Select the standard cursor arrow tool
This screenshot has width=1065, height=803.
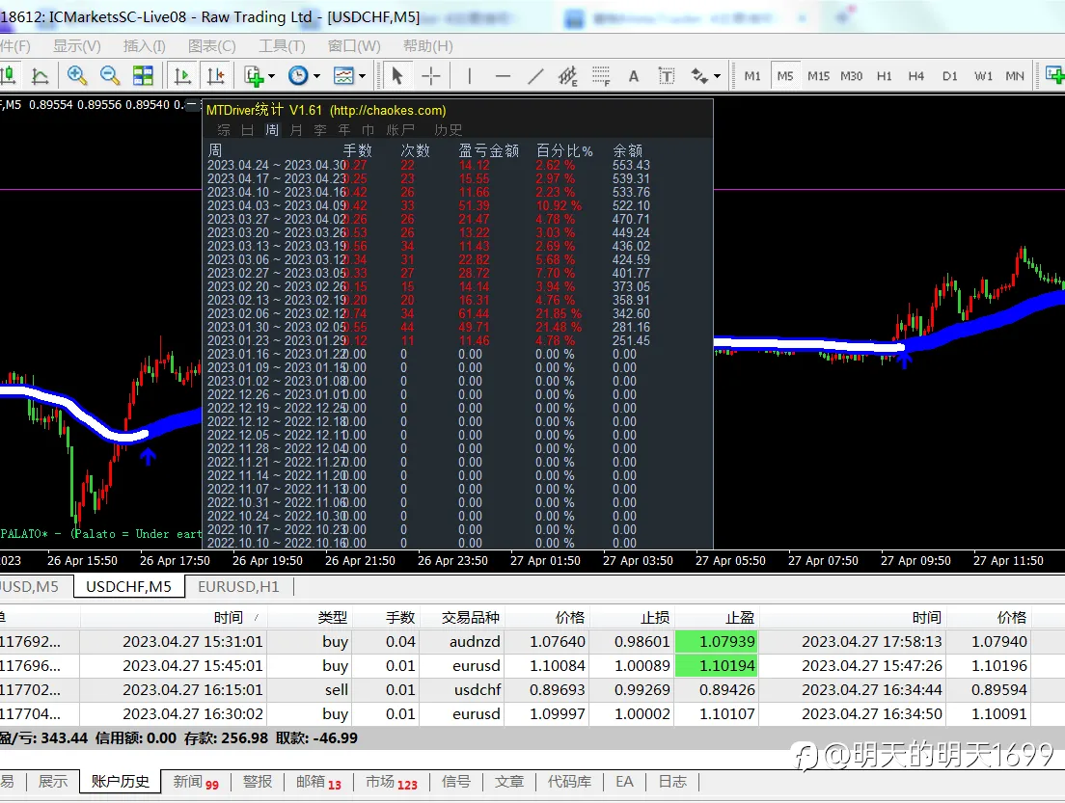[x=397, y=76]
